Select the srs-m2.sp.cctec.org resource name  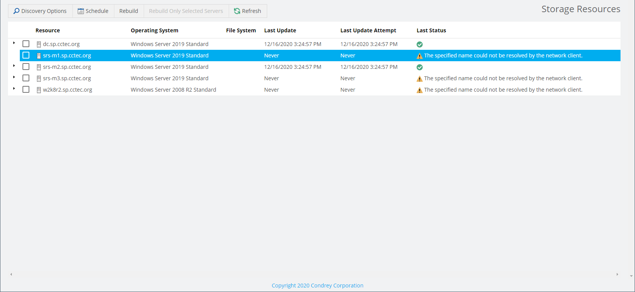pyautogui.click(x=67, y=67)
